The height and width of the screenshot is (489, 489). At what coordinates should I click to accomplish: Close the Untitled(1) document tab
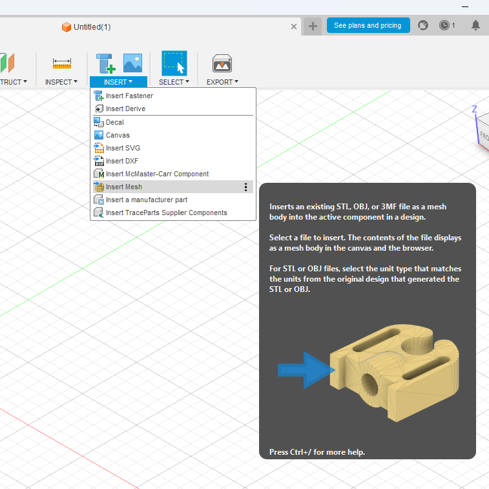294,26
